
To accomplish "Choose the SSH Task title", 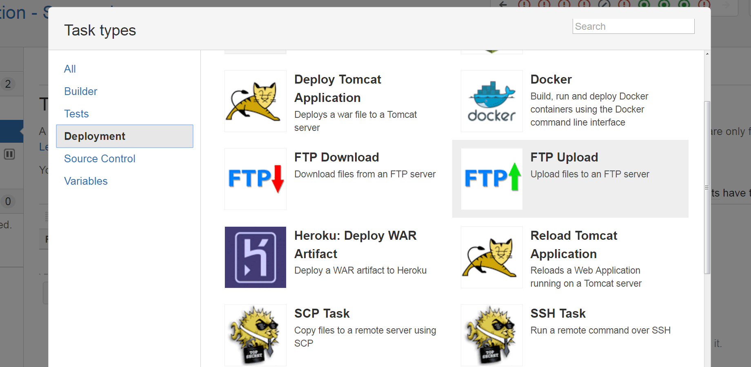I will (x=558, y=313).
